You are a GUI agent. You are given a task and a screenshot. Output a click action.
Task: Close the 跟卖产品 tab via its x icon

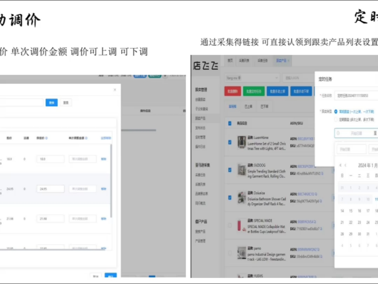289,60
